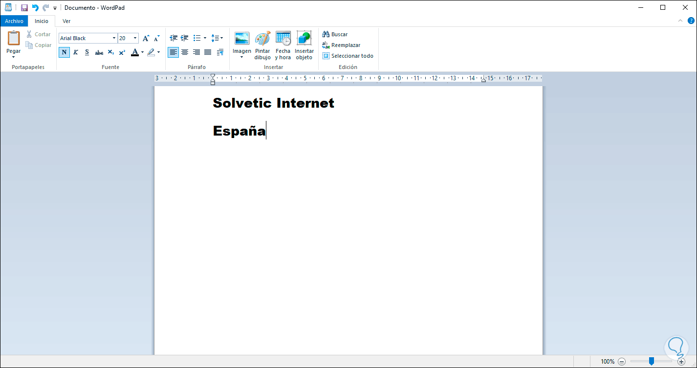Image resolution: width=697 pixels, height=368 pixels.
Task: Open the Archivo menu
Action: pyautogui.click(x=14, y=21)
